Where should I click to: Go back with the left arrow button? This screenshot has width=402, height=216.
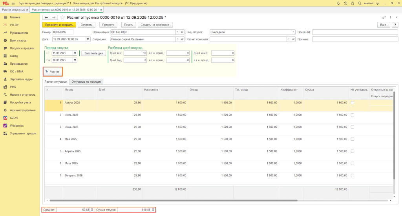[46, 17]
